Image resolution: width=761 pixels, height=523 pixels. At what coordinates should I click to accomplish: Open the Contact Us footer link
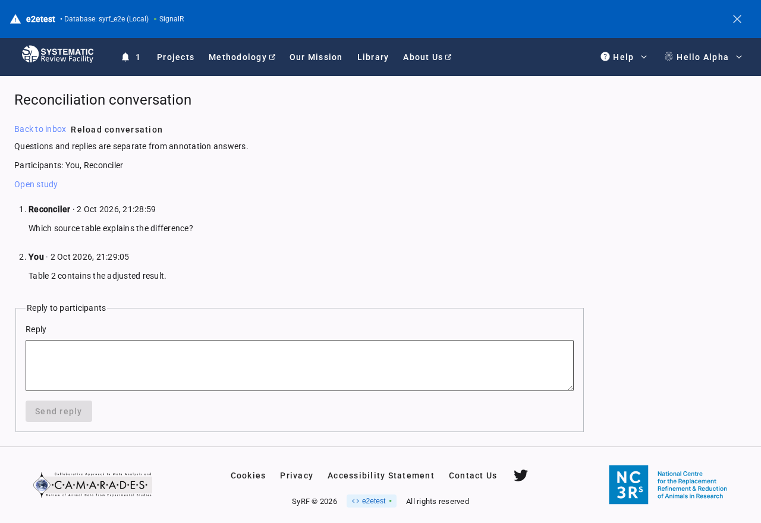tap(473, 475)
